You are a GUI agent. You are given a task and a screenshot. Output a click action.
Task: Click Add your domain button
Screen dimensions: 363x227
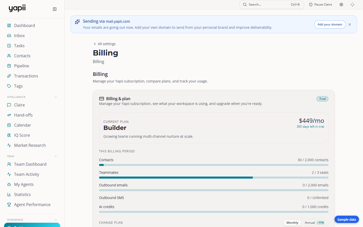[330, 24]
